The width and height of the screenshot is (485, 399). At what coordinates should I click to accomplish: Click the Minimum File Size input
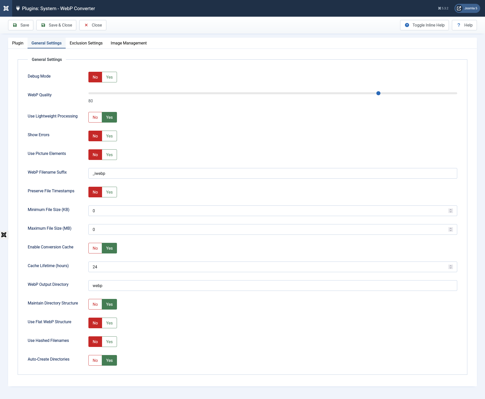coord(273,211)
